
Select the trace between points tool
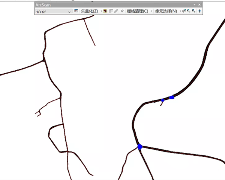(x=122, y=11)
